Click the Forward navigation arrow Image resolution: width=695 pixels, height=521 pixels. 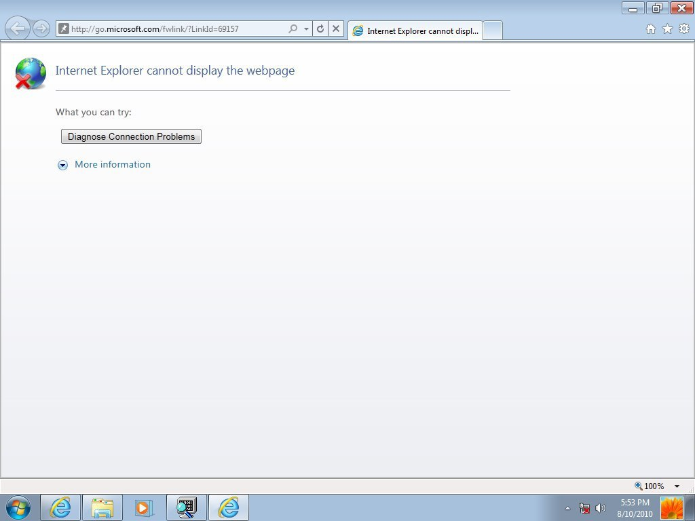[x=41, y=28]
